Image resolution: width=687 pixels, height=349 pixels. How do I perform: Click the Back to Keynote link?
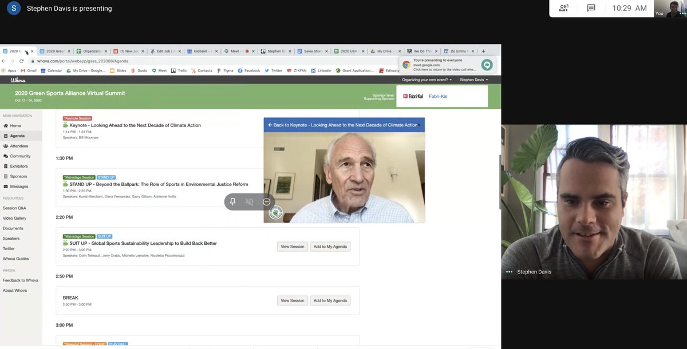(x=343, y=124)
